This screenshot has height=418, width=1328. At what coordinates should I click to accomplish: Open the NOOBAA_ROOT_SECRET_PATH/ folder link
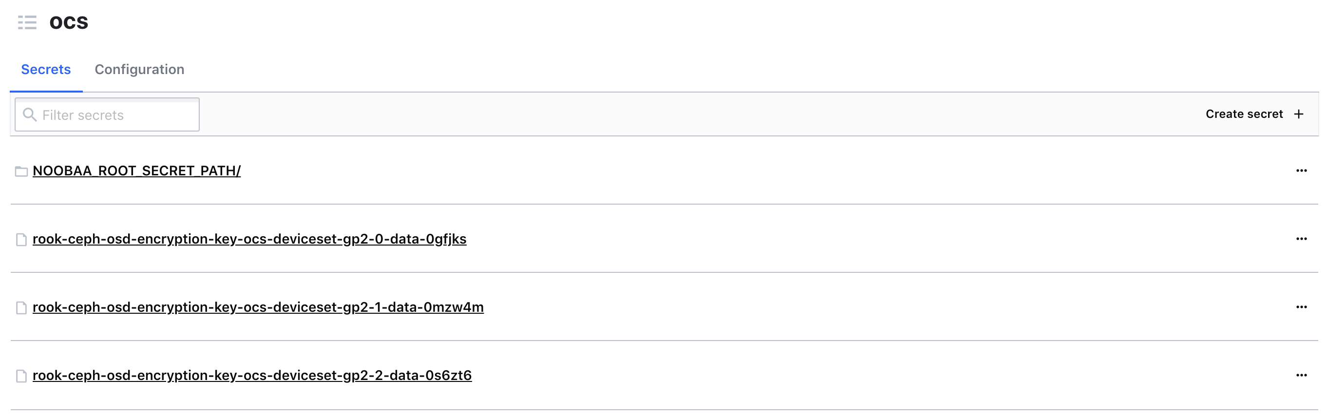click(136, 171)
